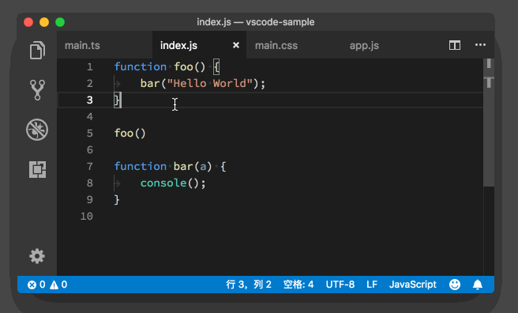
Task: Select the UTF-8 encoding option
Action: tap(340, 285)
